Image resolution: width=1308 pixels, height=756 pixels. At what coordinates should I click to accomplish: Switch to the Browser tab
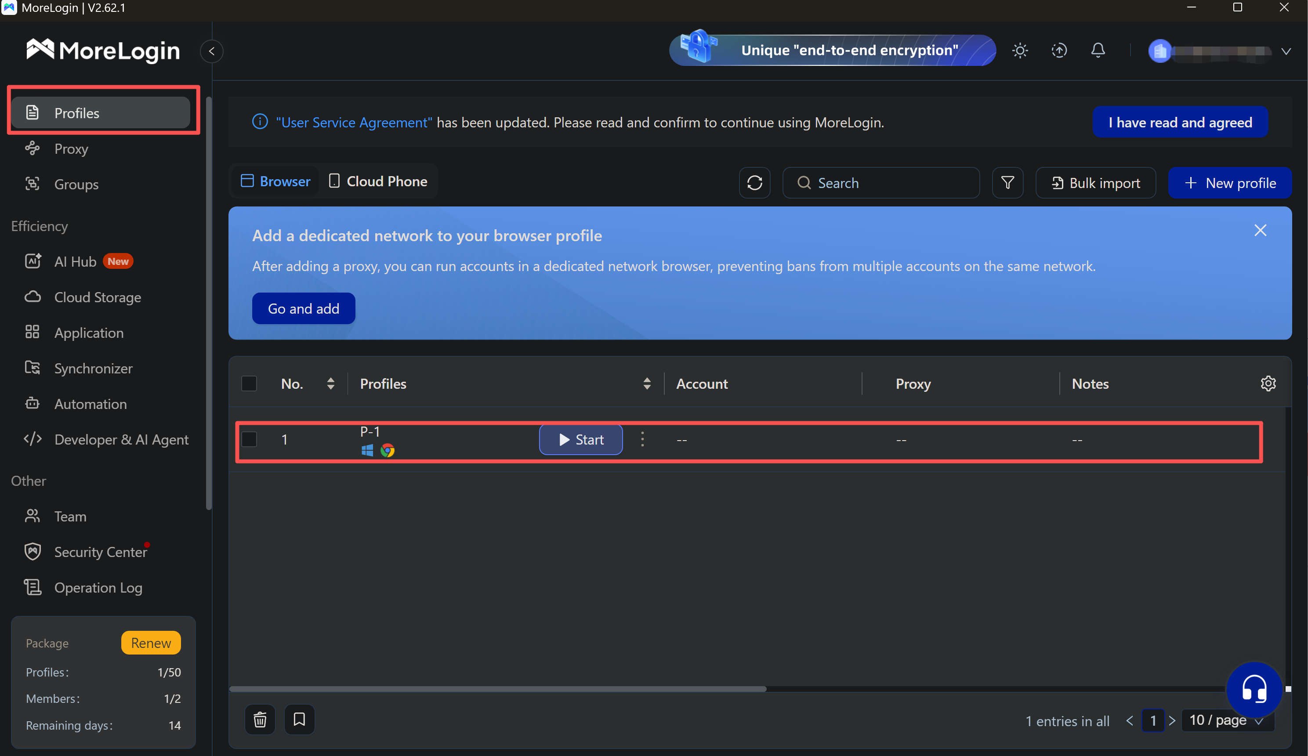point(275,181)
